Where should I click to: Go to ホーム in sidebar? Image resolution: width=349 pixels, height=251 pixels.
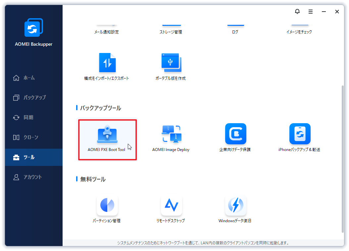tap(34, 78)
